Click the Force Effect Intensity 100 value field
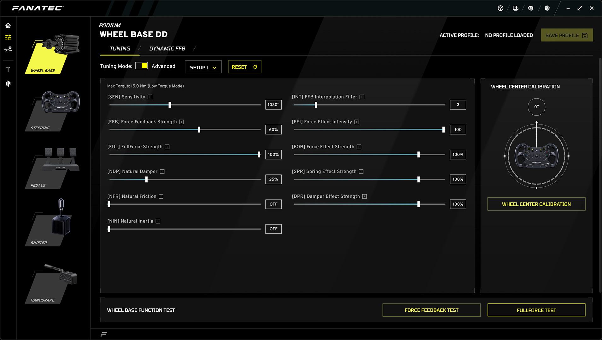602x340 pixels. click(458, 130)
